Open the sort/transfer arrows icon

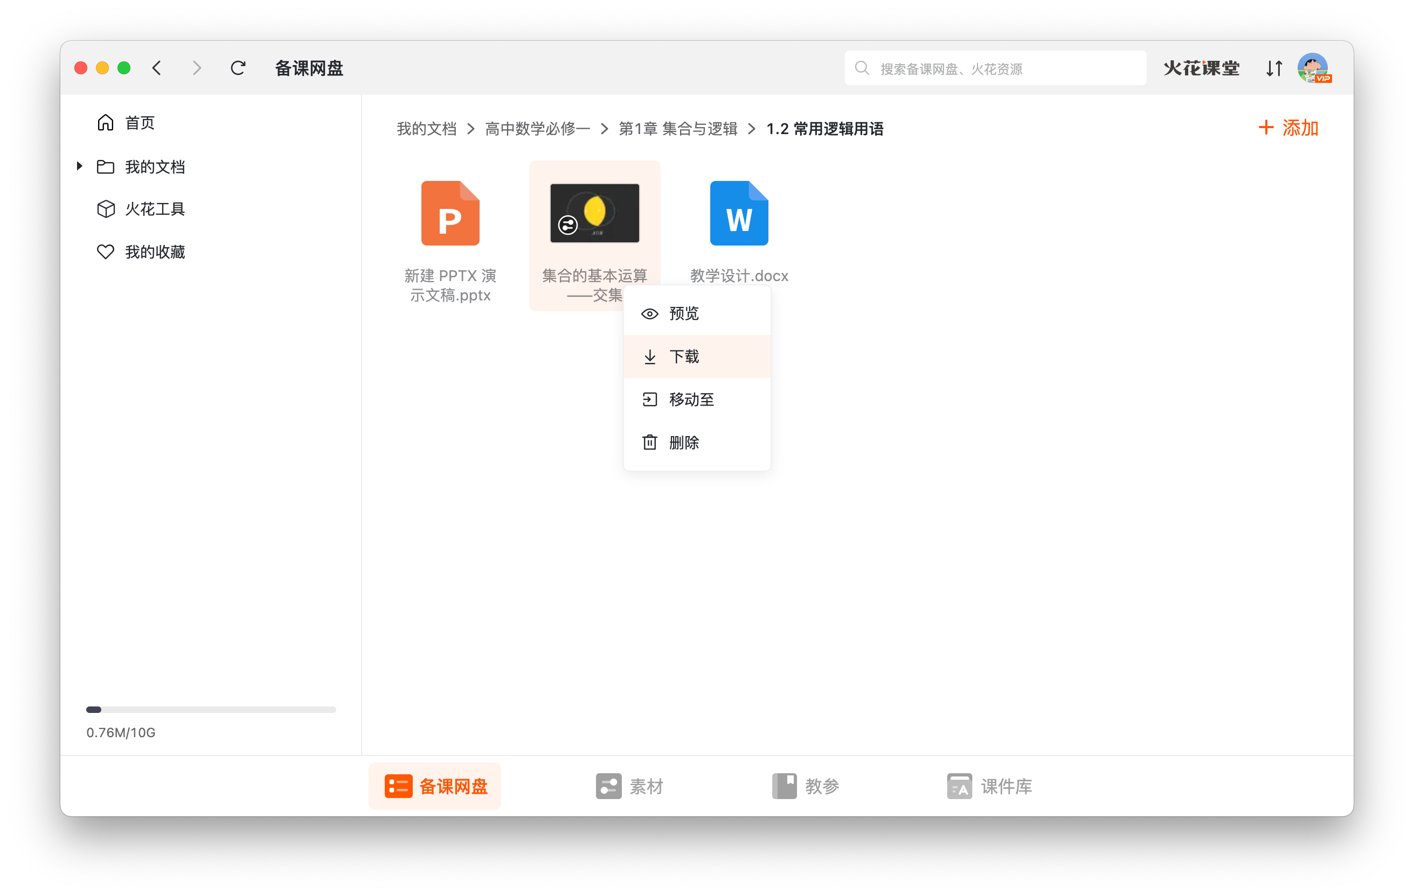[1274, 68]
